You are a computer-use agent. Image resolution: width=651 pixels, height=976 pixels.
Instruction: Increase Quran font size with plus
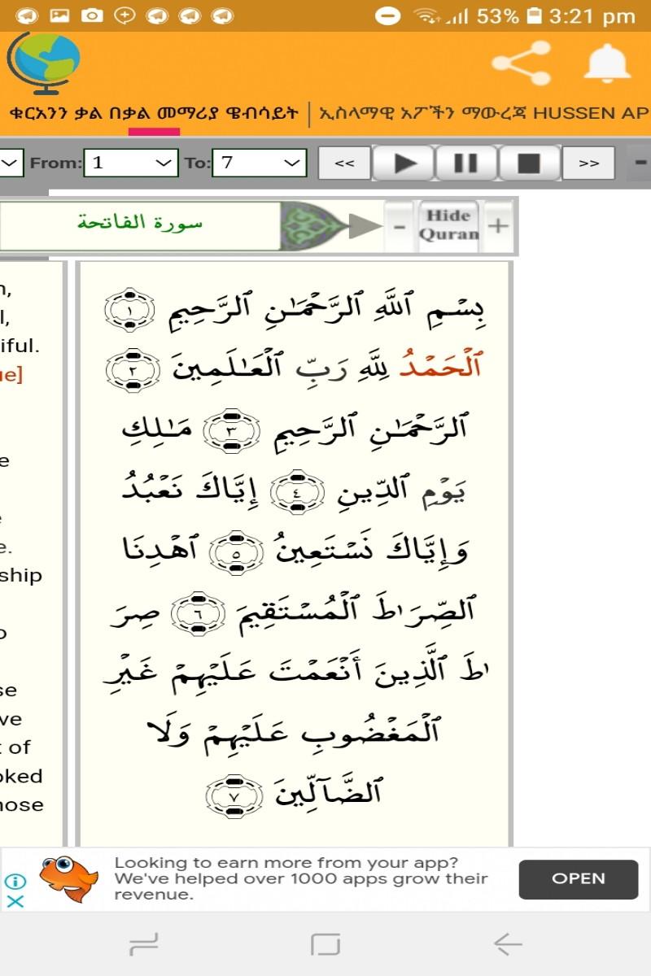[x=498, y=226]
